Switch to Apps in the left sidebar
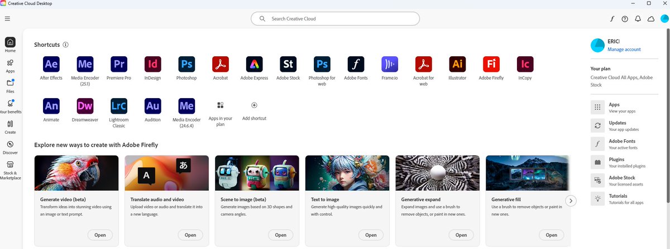670x249 pixels. [10, 66]
